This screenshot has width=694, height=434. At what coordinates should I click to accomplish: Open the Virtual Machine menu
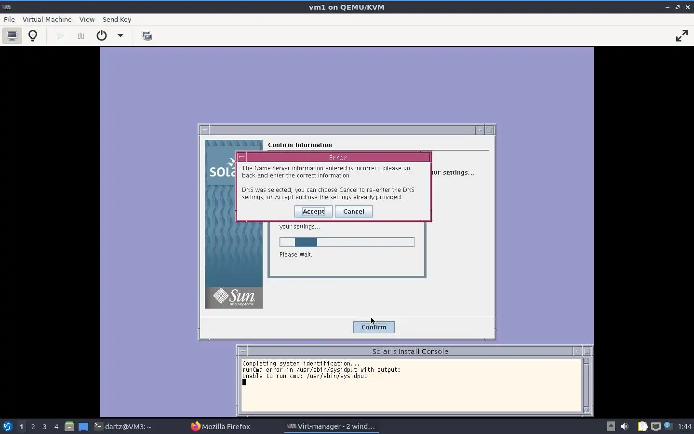[x=47, y=19]
